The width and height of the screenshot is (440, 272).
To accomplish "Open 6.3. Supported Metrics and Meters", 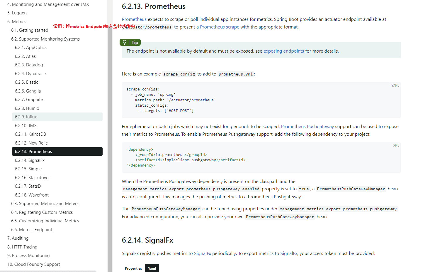I will tap(45, 204).
